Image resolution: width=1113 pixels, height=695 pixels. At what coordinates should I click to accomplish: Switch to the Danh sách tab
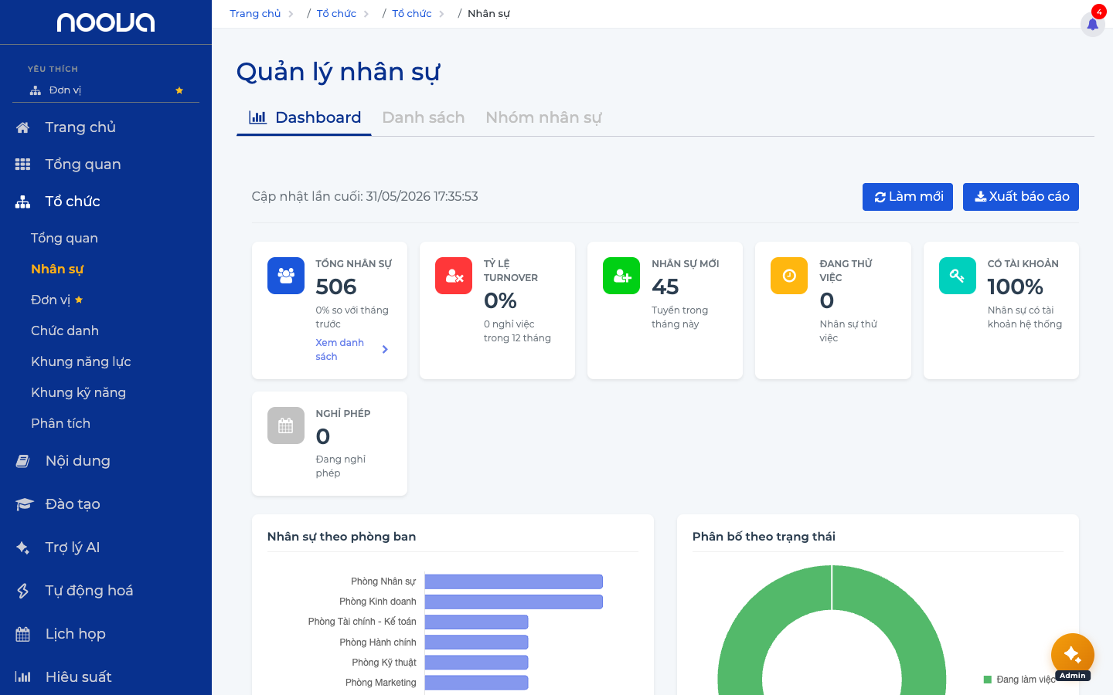click(424, 117)
